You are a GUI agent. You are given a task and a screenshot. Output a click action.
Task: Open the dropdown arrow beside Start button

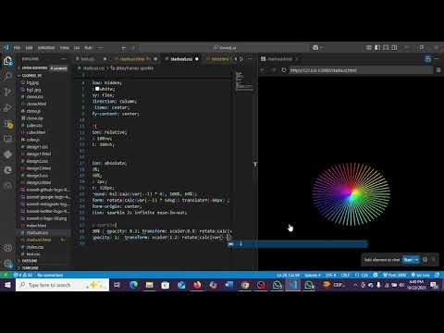tap(417, 260)
